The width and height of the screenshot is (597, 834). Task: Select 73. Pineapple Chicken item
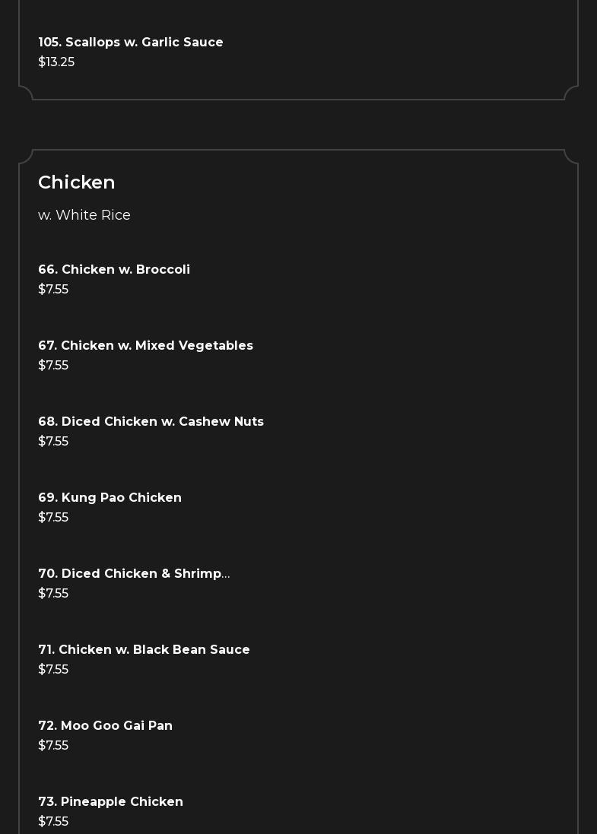pos(110,801)
